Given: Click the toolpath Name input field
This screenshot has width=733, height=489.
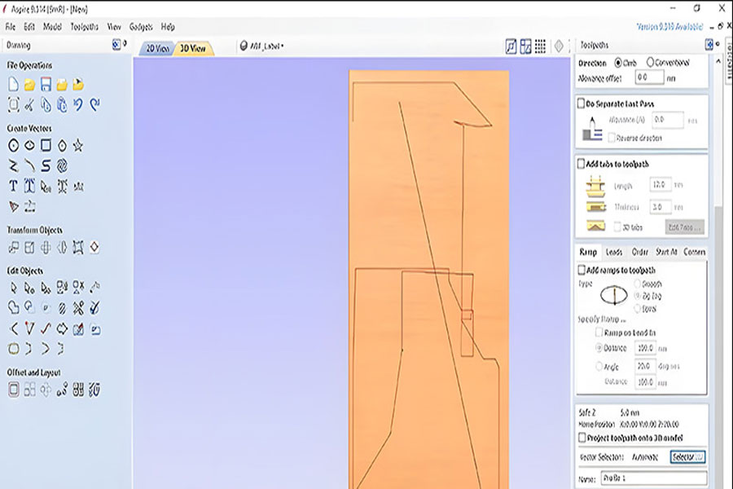Looking at the screenshot, I should point(653,478).
